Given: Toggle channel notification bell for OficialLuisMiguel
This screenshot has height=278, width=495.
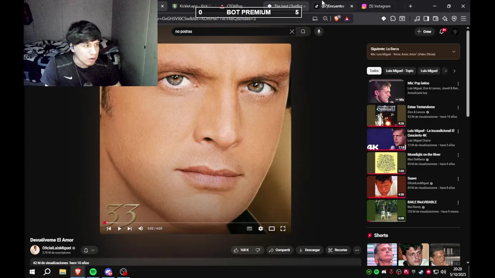Looking at the screenshot, I should coord(86,250).
